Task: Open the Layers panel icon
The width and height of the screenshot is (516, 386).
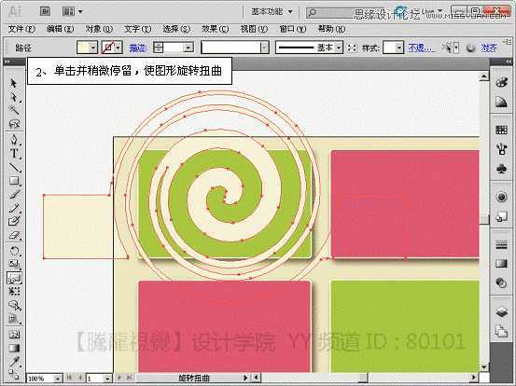Action: pyautogui.click(x=501, y=311)
